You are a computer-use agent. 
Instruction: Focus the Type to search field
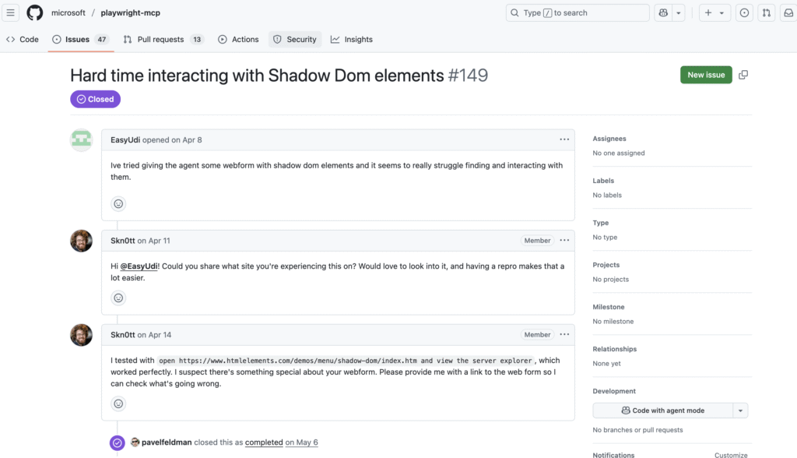[578, 12]
